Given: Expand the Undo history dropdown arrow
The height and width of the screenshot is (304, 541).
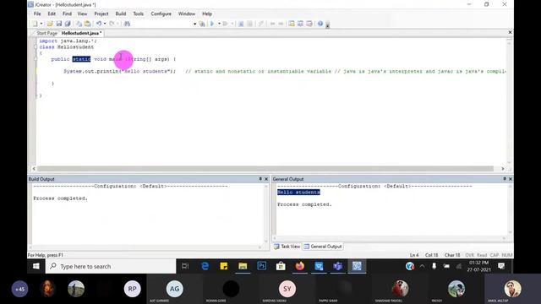Looking at the screenshot, I should click(x=105, y=24).
